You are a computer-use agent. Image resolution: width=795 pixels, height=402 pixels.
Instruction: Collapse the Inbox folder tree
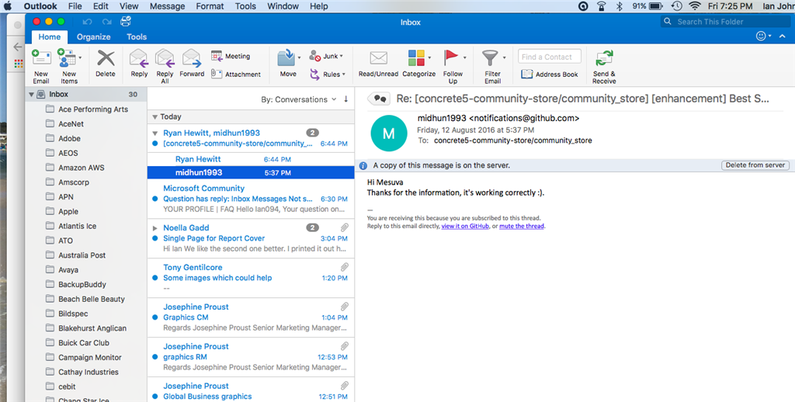31,94
